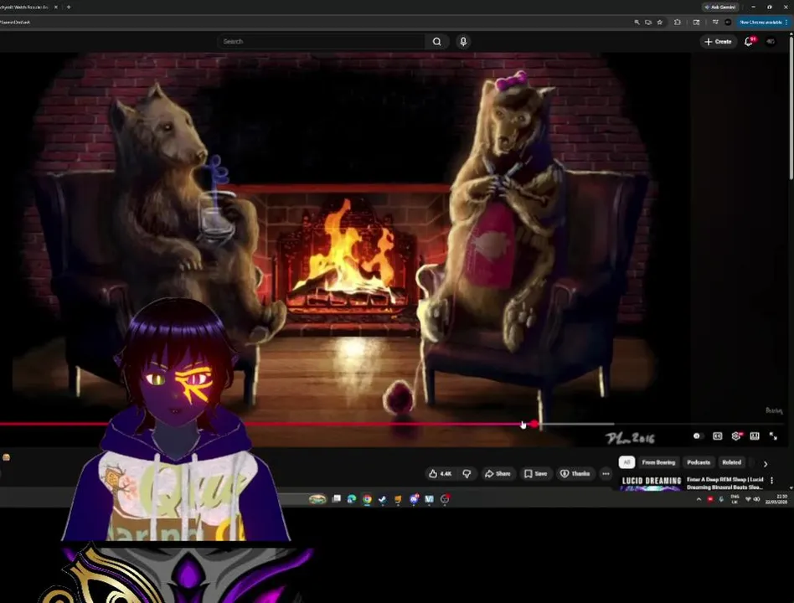Open the Lucid Dreaming video thumbnail
Image resolution: width=794 pixels, height=603 pixels.
point(652,483)
